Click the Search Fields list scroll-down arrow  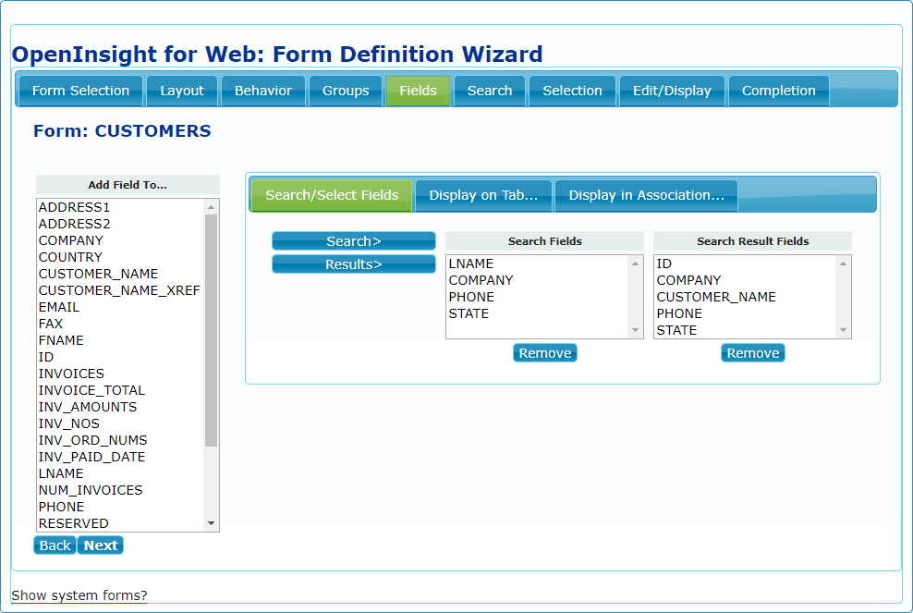point(635,330)
